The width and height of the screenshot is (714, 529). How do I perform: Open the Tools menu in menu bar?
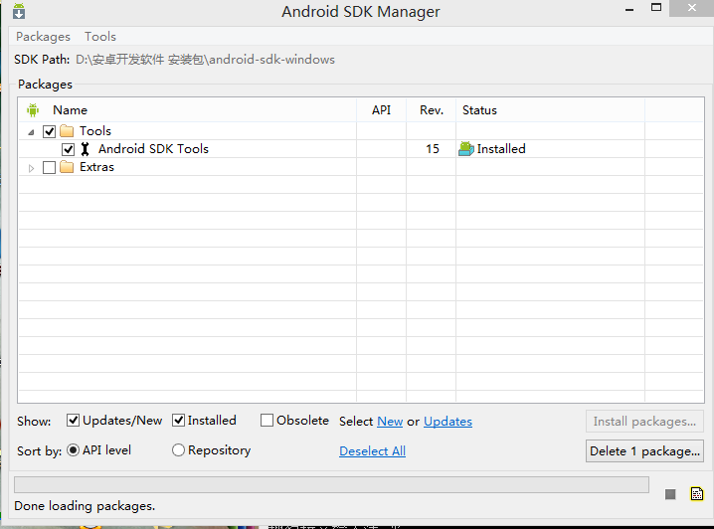(x=100, y=37)
